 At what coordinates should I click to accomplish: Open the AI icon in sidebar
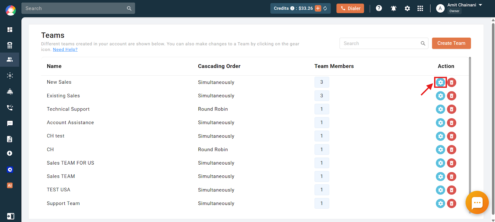10,185
